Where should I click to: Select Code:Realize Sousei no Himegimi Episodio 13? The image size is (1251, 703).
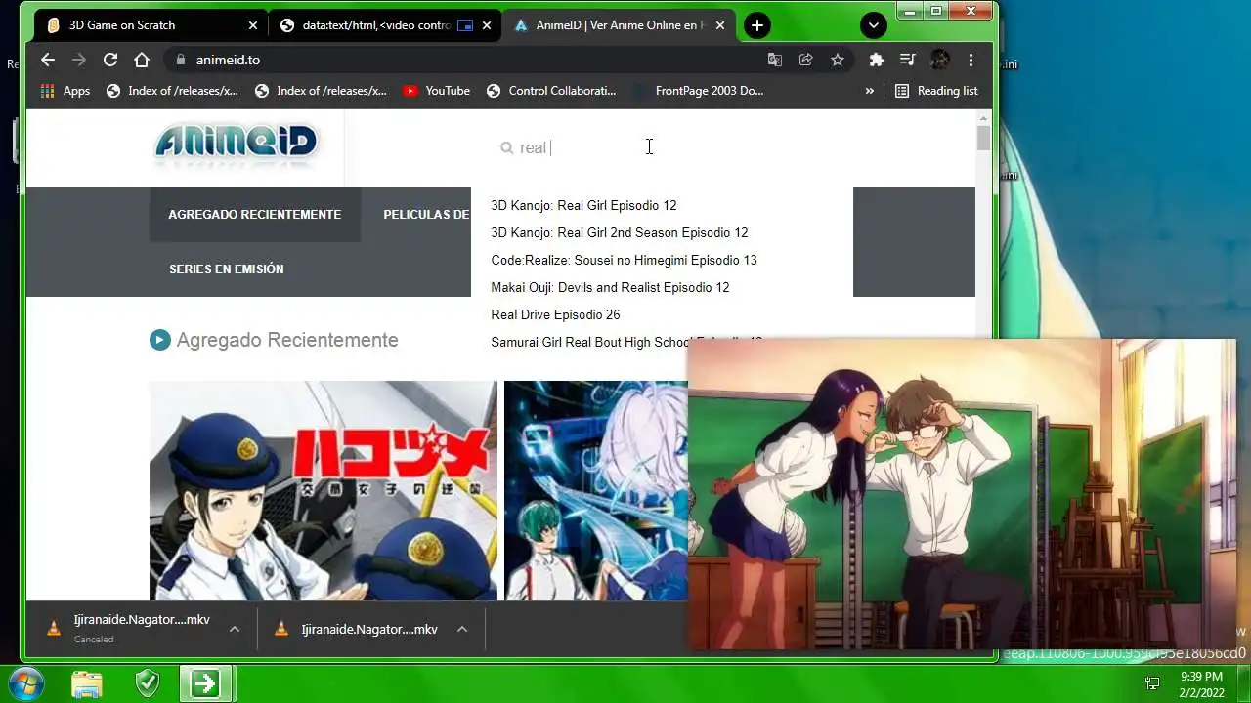[x=624, y=260]
